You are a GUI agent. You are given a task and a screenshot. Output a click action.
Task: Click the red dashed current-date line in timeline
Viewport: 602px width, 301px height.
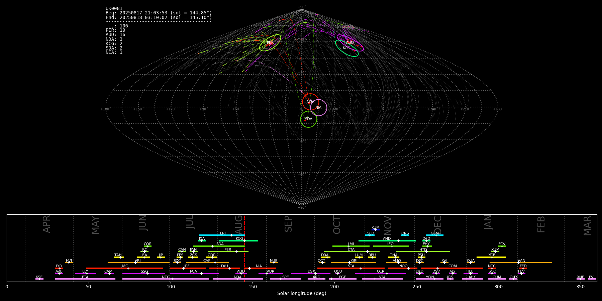point(244,248)
